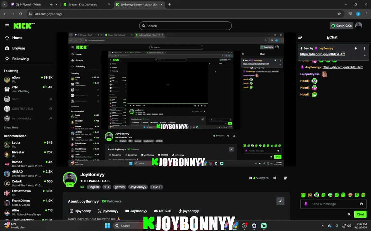The width and height of the screenshot is (371, 231).
Task: Insert the brown angry-face quick emote
Action: click(x=310, y=195)
